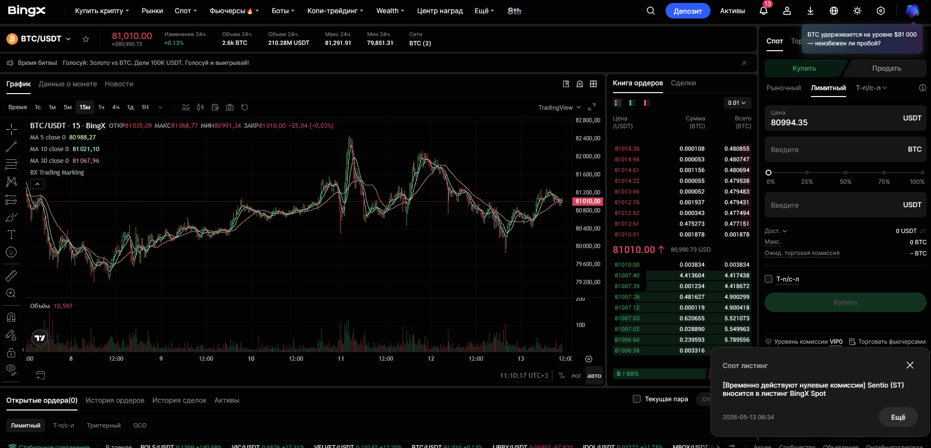Take a chart snapshot with camera icon
This screenshot has height=448, width=931.
coord(230,107)
